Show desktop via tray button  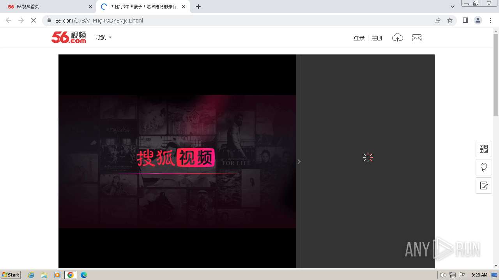click(x=495, y=275)
